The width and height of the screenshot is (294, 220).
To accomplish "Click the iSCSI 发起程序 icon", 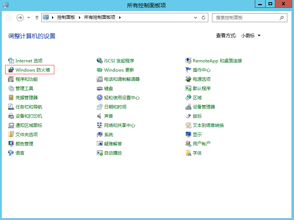I will 99,61.
